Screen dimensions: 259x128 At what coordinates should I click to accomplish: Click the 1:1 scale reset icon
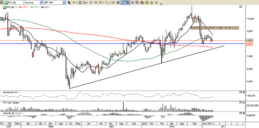(x=96, y=3)
